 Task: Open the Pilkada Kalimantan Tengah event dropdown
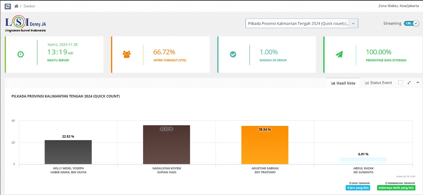pyautogui.click(x=301, y=23)
